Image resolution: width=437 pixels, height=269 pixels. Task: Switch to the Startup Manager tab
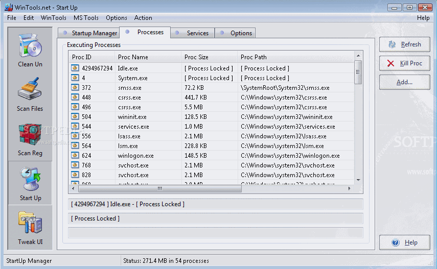pos(89,33)
